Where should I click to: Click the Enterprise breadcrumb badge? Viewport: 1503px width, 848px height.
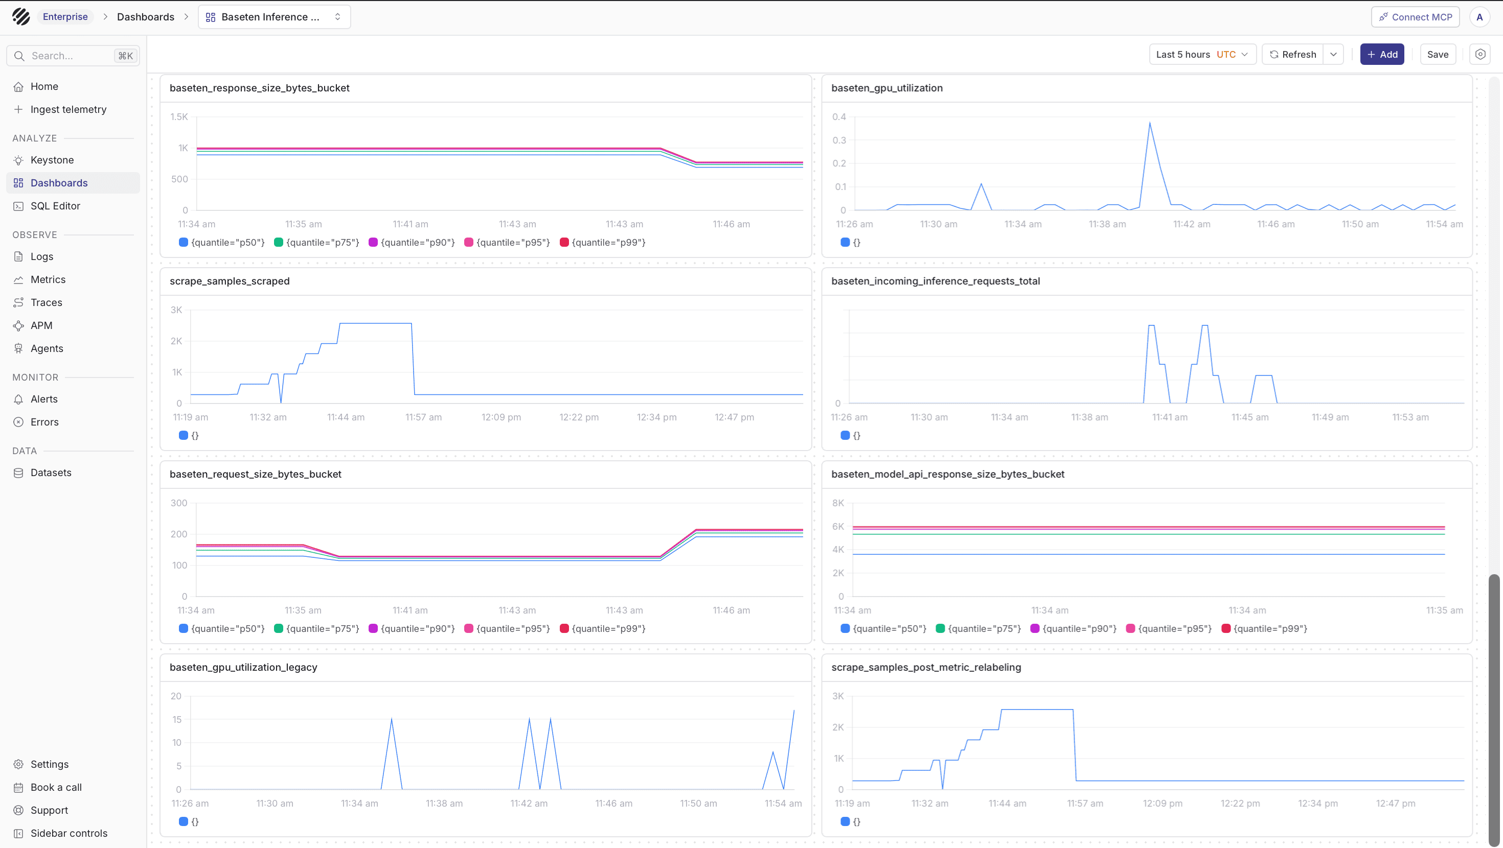pos(65,16)
